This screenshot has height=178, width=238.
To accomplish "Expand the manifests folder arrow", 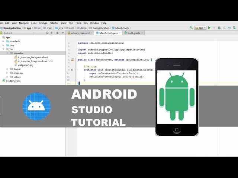I will (x=3, y=41).
